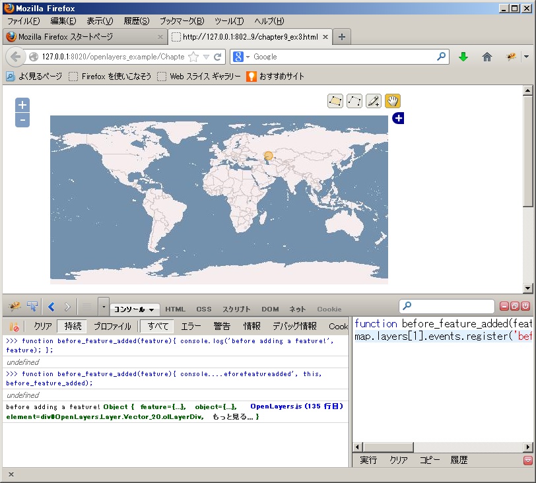
Task: Open the URL history dropdown arrow
Action: click(207, 57)
